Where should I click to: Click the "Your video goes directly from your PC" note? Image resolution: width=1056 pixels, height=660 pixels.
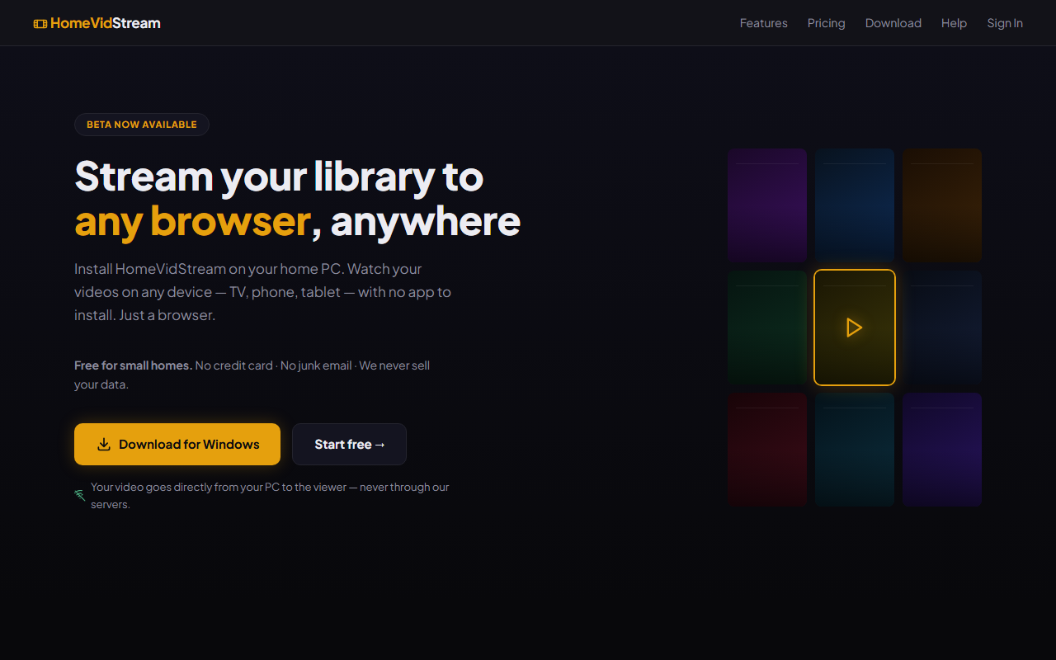[270, 496]
